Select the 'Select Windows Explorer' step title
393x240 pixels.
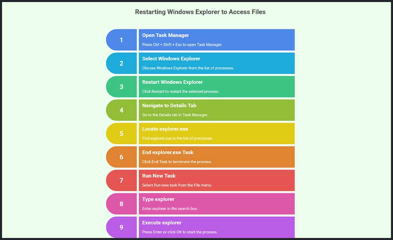coord(171,59)
